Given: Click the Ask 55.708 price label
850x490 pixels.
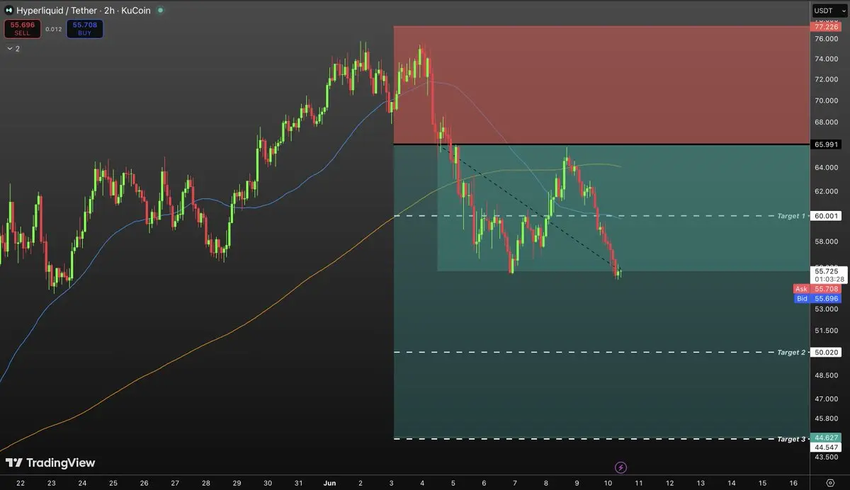Looking at the screenshot, I should [x=817, y=289].
